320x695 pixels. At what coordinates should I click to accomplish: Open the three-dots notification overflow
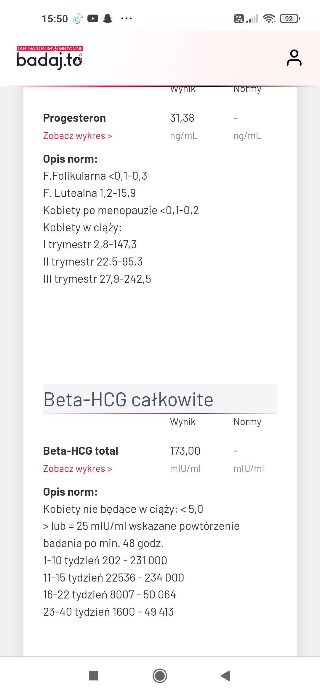coord(127,19)
